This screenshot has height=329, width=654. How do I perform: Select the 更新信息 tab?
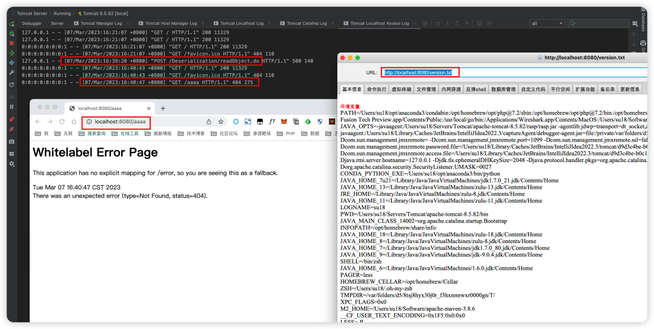click(629, 89)
